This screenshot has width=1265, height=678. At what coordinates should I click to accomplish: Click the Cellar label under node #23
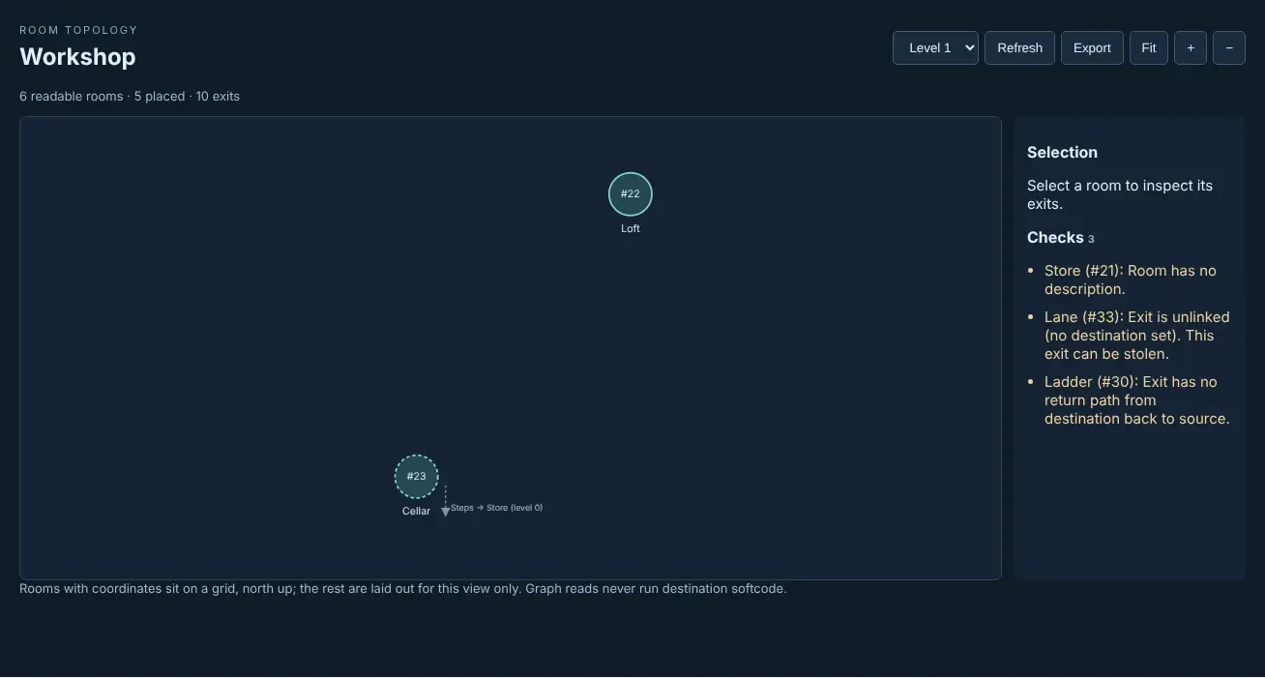point(417,512)
